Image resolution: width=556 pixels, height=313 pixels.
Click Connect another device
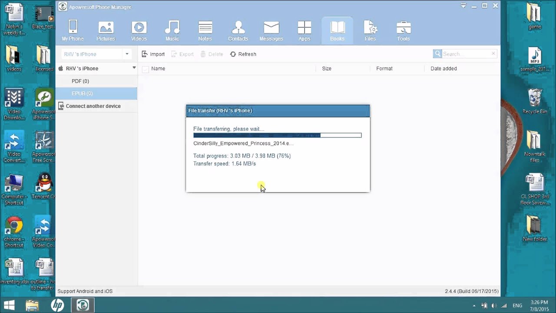93,106
